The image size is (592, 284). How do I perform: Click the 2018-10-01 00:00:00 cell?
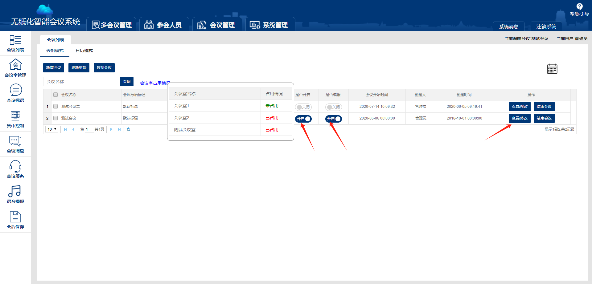(464, 118)
